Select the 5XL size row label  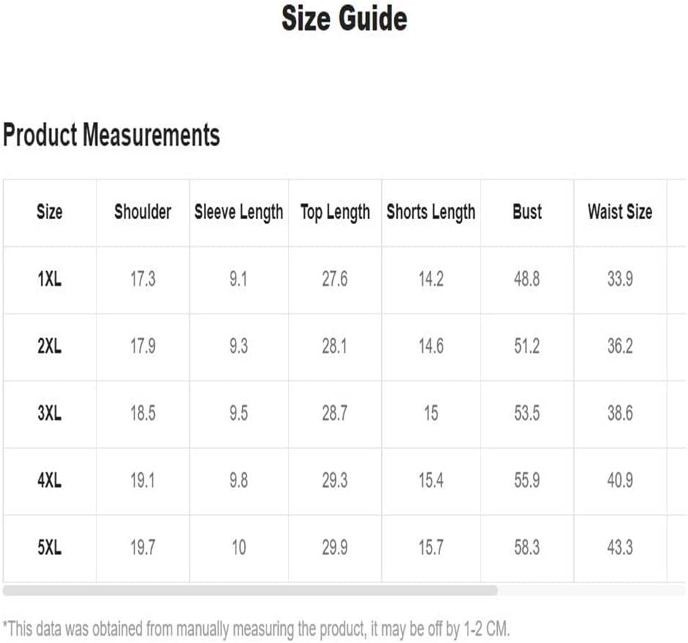50,548
